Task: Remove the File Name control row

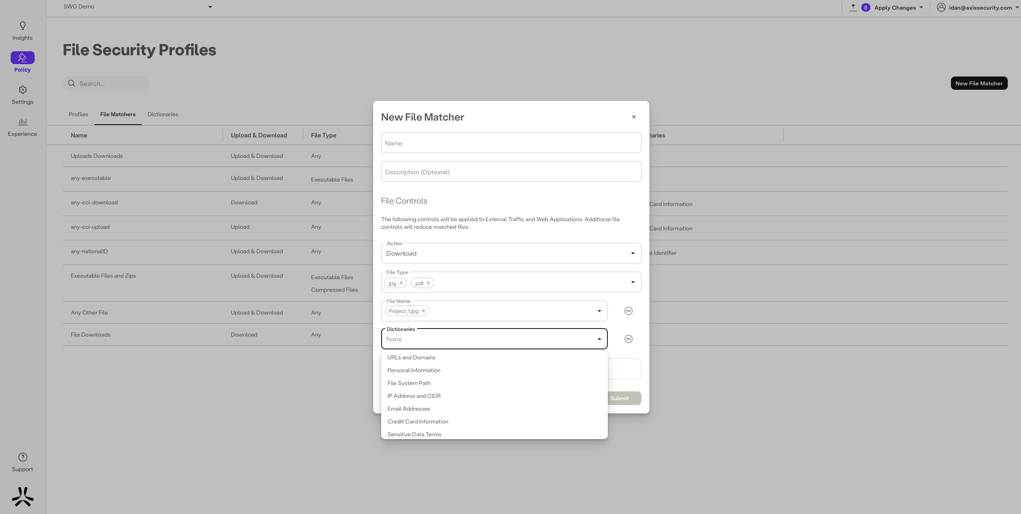Action: (x=628, y=311)
